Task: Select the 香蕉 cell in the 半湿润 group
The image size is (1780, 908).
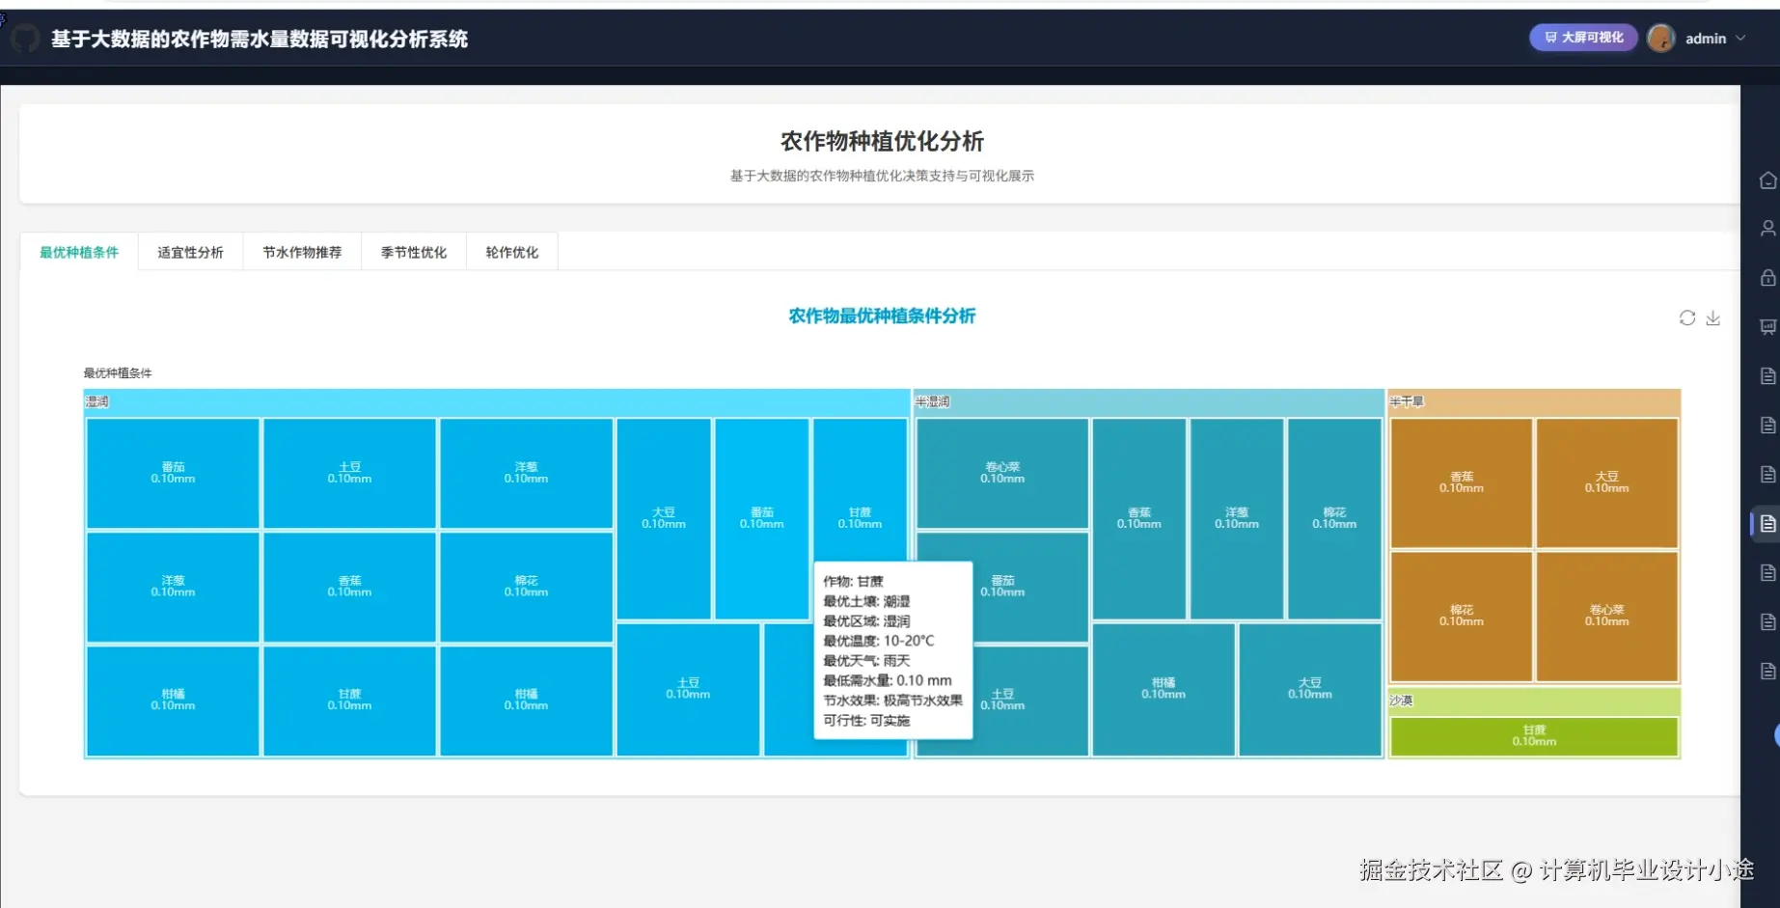Action: coord(1139,518)
